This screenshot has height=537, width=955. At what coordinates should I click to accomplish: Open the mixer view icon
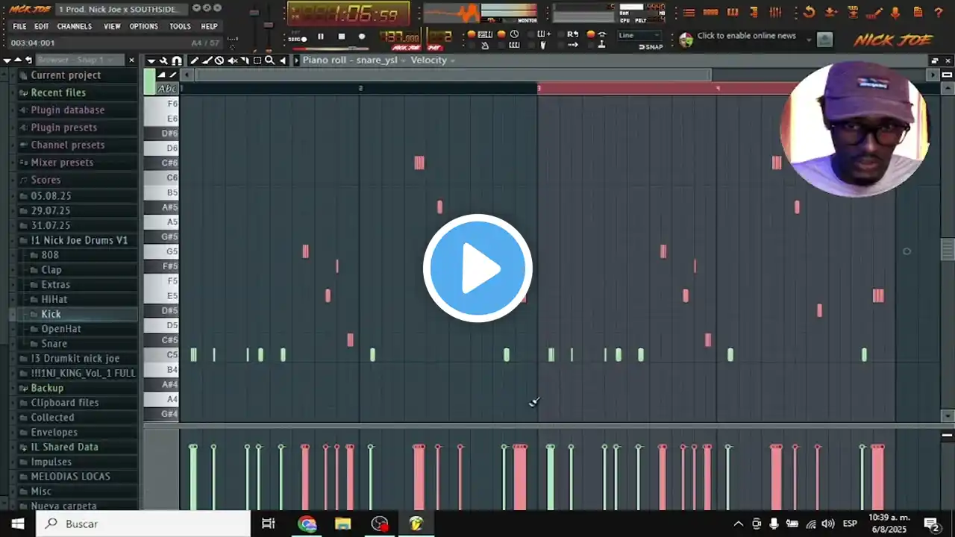[x=775, y=13]
